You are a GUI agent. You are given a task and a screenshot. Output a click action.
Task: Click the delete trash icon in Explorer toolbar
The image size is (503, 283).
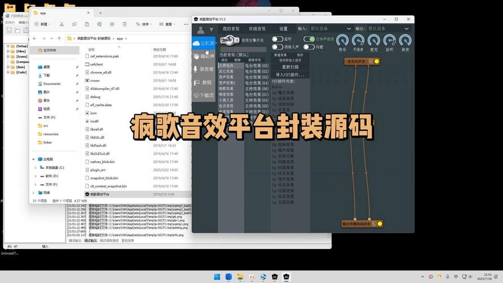pos(125,24)
